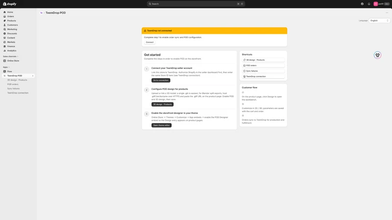Click 'Enable the storefront designer in your theme' title
The height and width of the screenshot is (220, 392).
coord(174,113)
